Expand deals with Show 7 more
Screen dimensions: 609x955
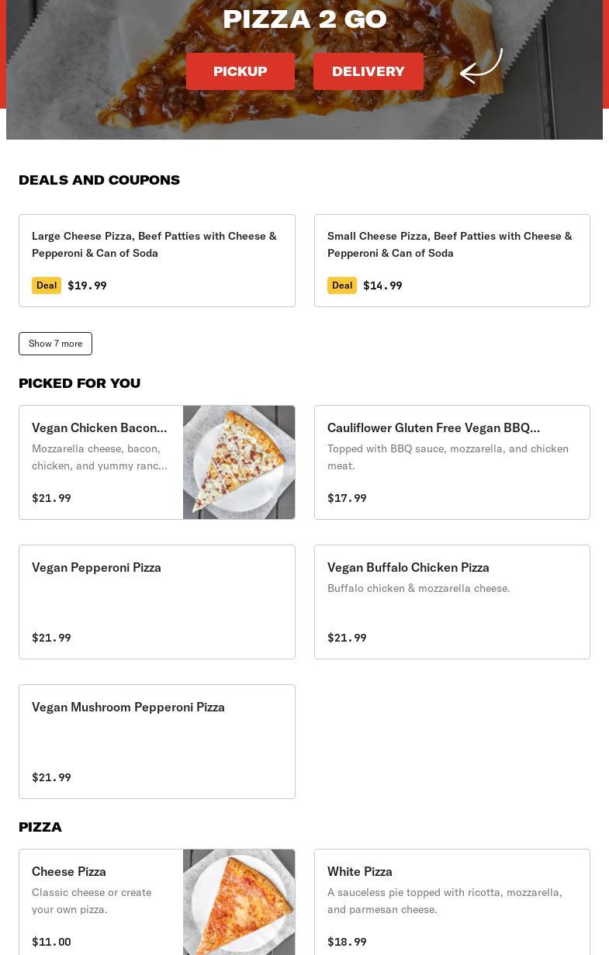[x=55, y=344]
